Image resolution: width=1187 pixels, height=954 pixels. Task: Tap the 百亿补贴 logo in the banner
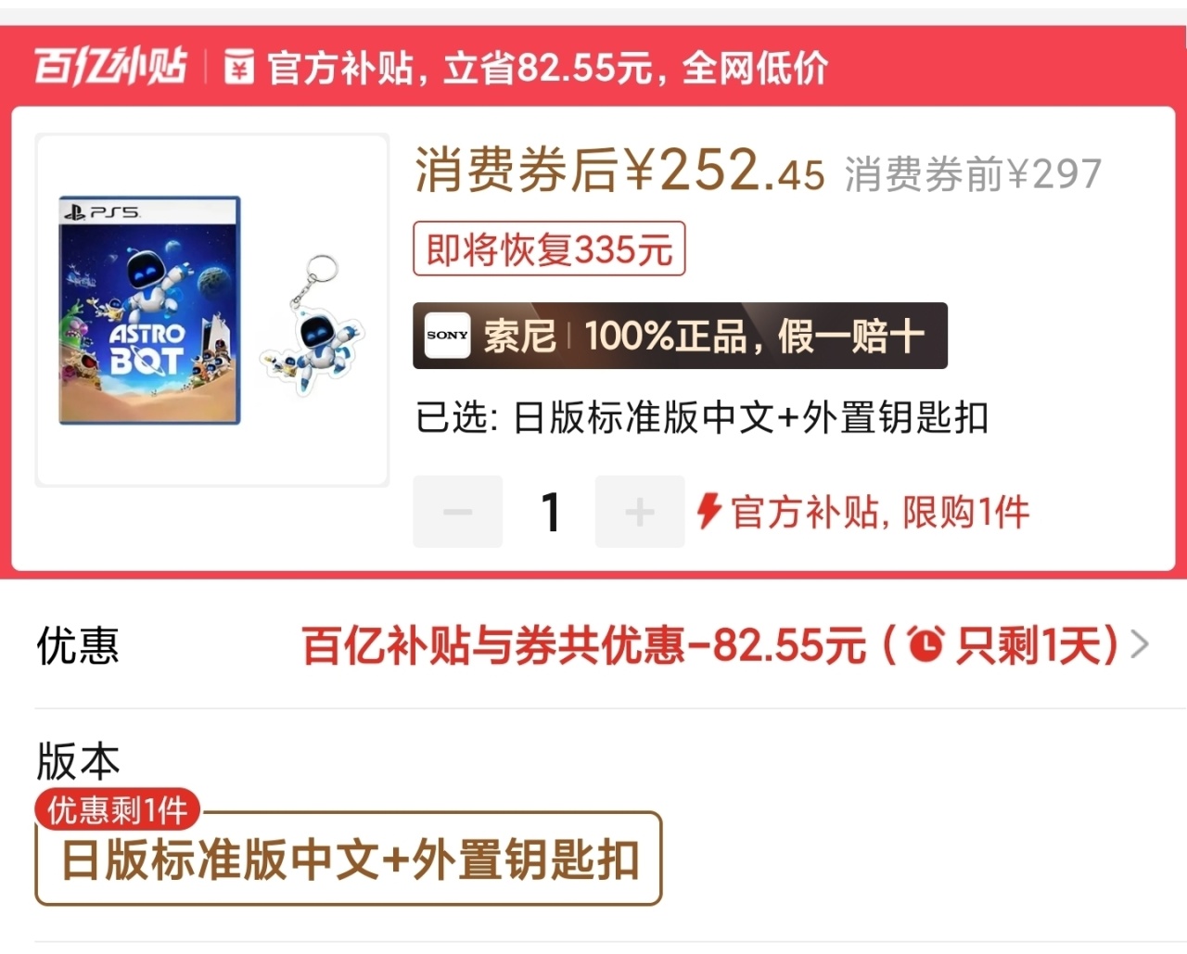click(110, 67)
